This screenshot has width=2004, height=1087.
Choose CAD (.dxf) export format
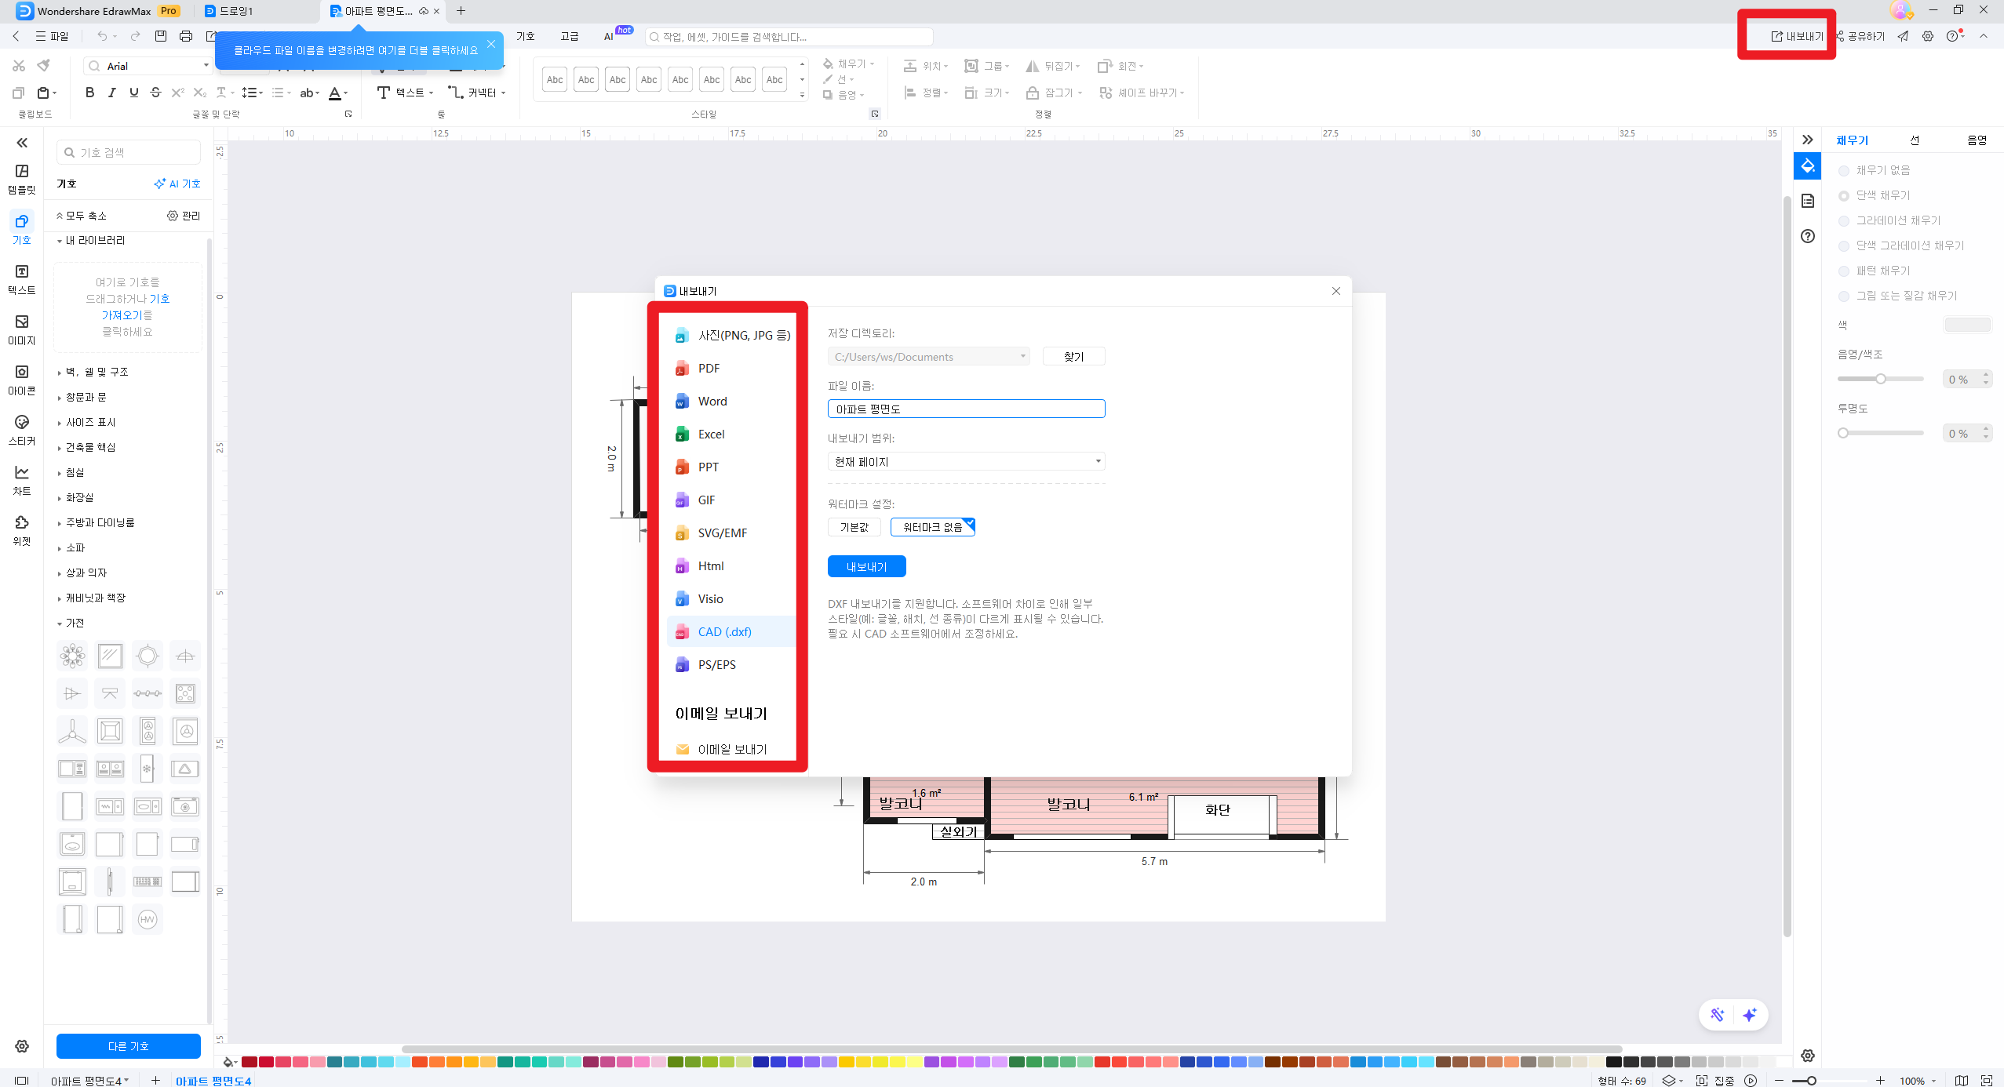pos(724,631)
